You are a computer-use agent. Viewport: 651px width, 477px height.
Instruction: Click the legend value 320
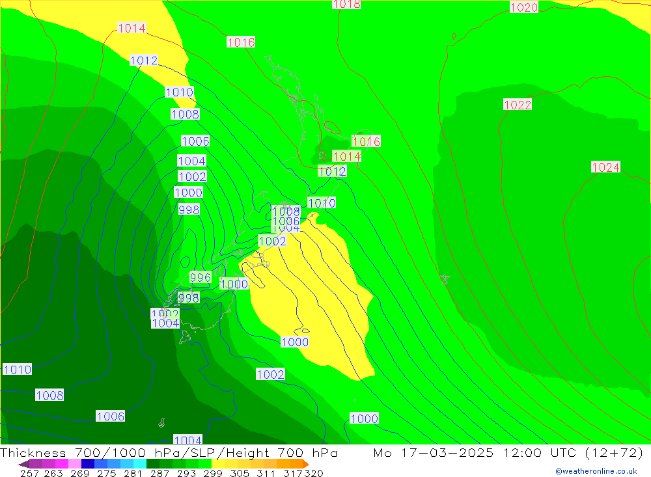(x=314, y=473)
